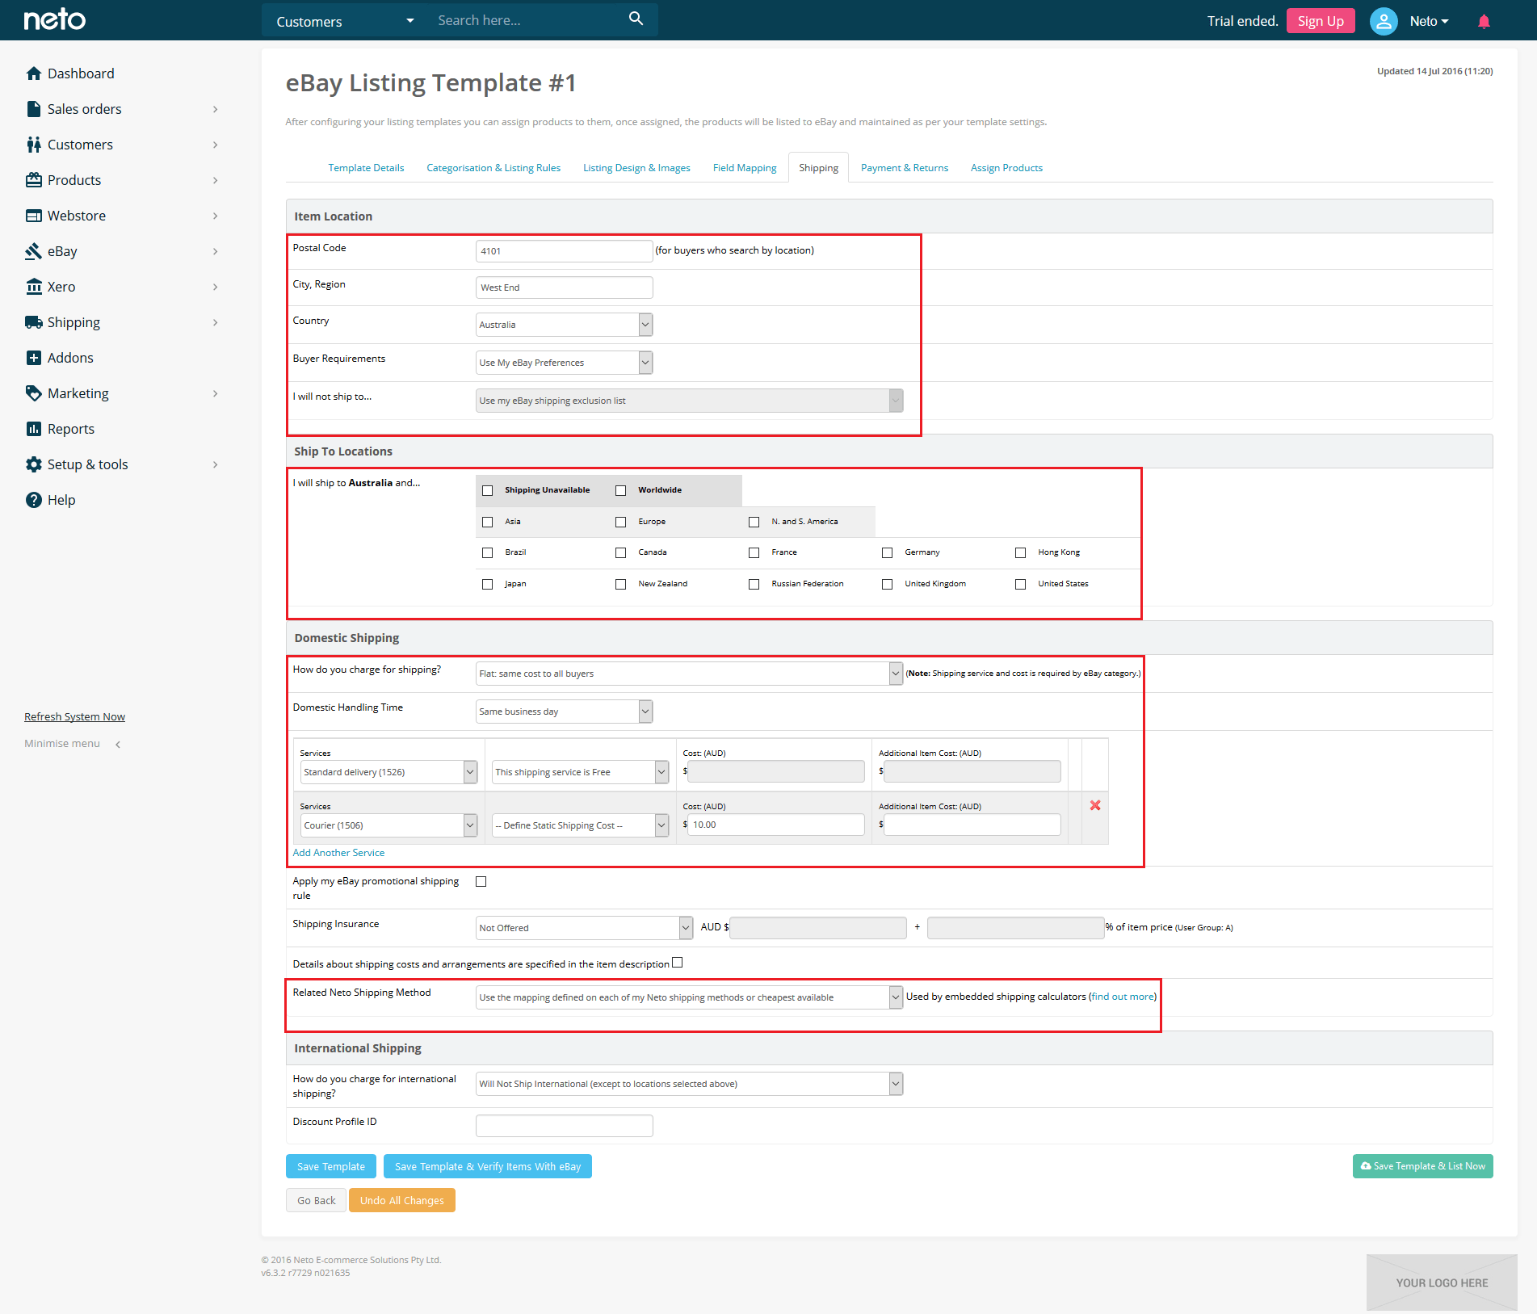Open the Buyer Requirements dropdown
The image size is (1537, 1314).
click(x=564, y=363)
